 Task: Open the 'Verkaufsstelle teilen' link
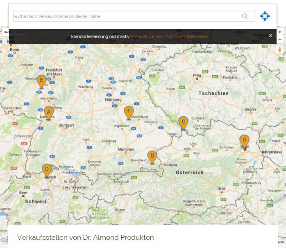pos(187,36)
